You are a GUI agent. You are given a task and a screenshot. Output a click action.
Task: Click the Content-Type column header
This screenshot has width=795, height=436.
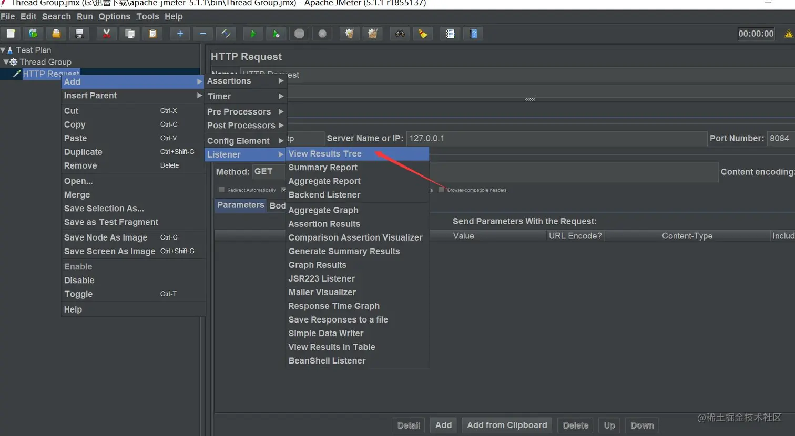tap(687, 236)
